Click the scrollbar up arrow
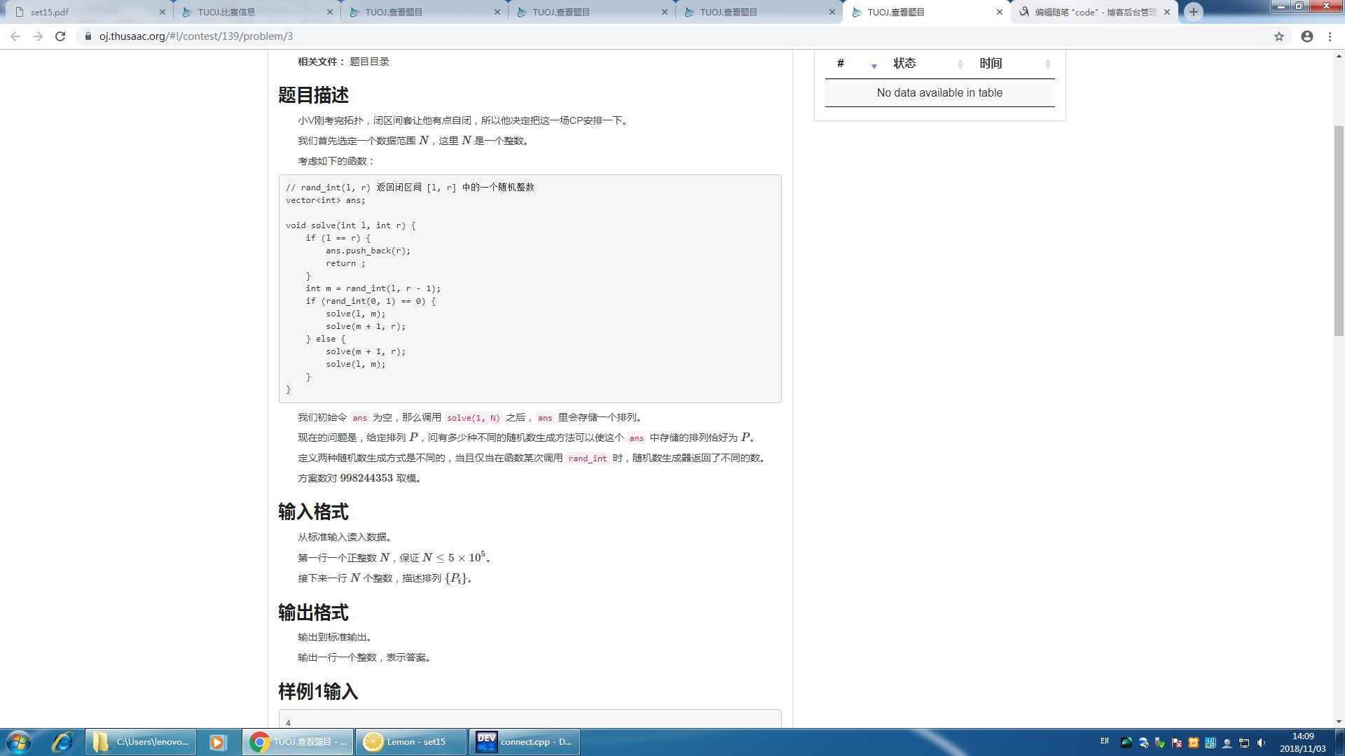 pos(1339,55)
